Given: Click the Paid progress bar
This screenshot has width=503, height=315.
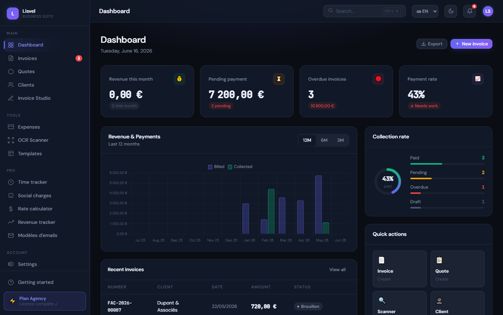Looking at the screenshot, I should tap(447, 164).
